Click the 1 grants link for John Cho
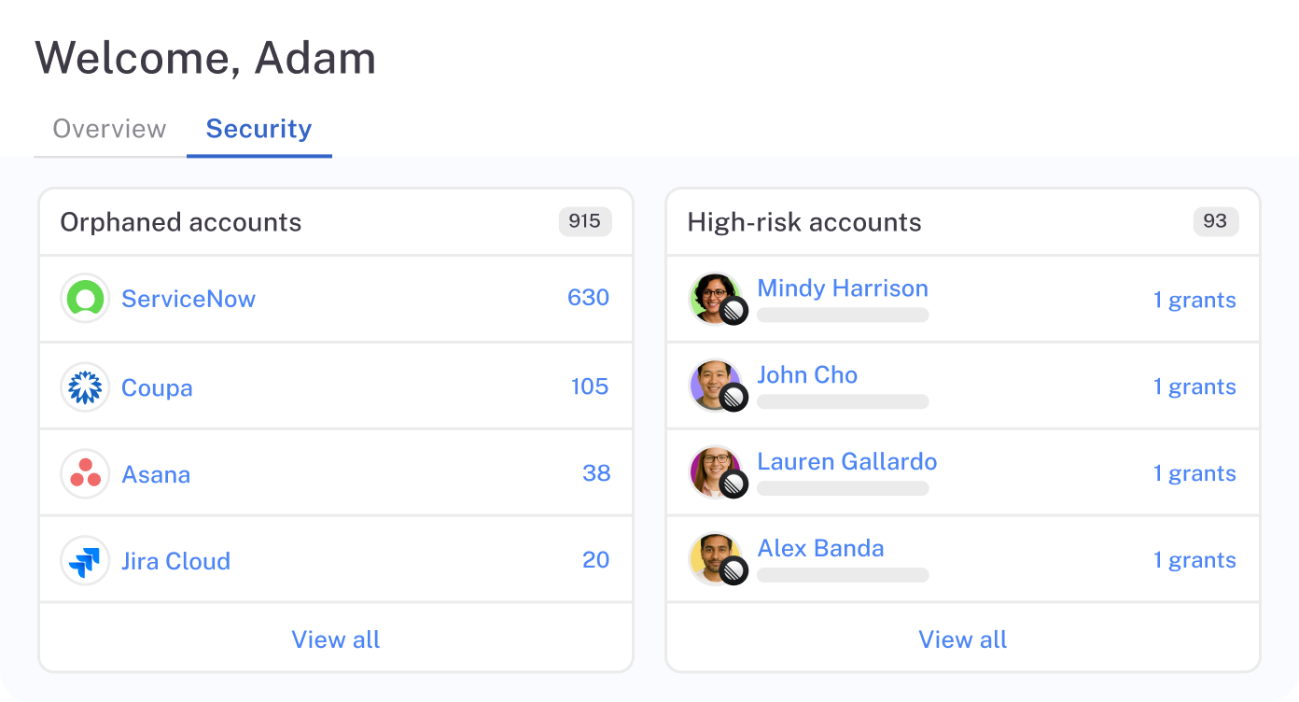This screenshot has height=702, width=1299. (1194, 386)
